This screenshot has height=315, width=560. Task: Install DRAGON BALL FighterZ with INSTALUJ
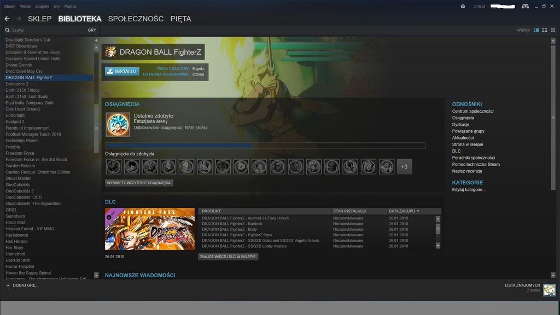pyautogui.click(x=122, y=72)
